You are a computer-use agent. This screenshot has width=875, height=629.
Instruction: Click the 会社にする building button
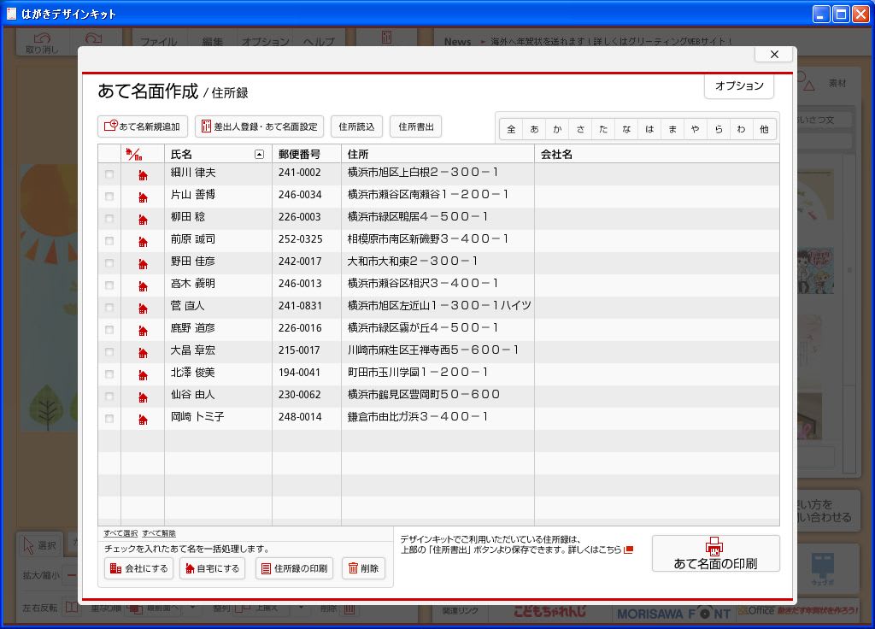138,568
